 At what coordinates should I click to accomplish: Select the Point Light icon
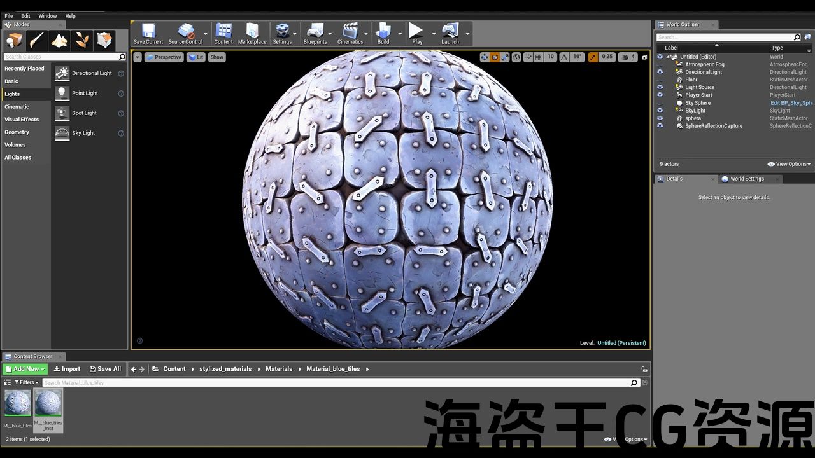pyautogui.click(x=62, y=94)
